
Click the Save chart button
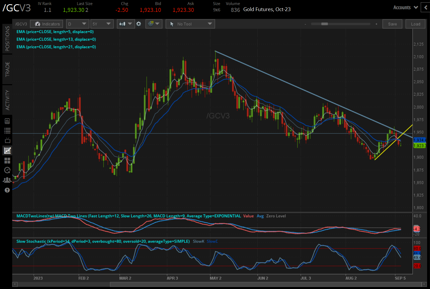[x=392, y=24]
